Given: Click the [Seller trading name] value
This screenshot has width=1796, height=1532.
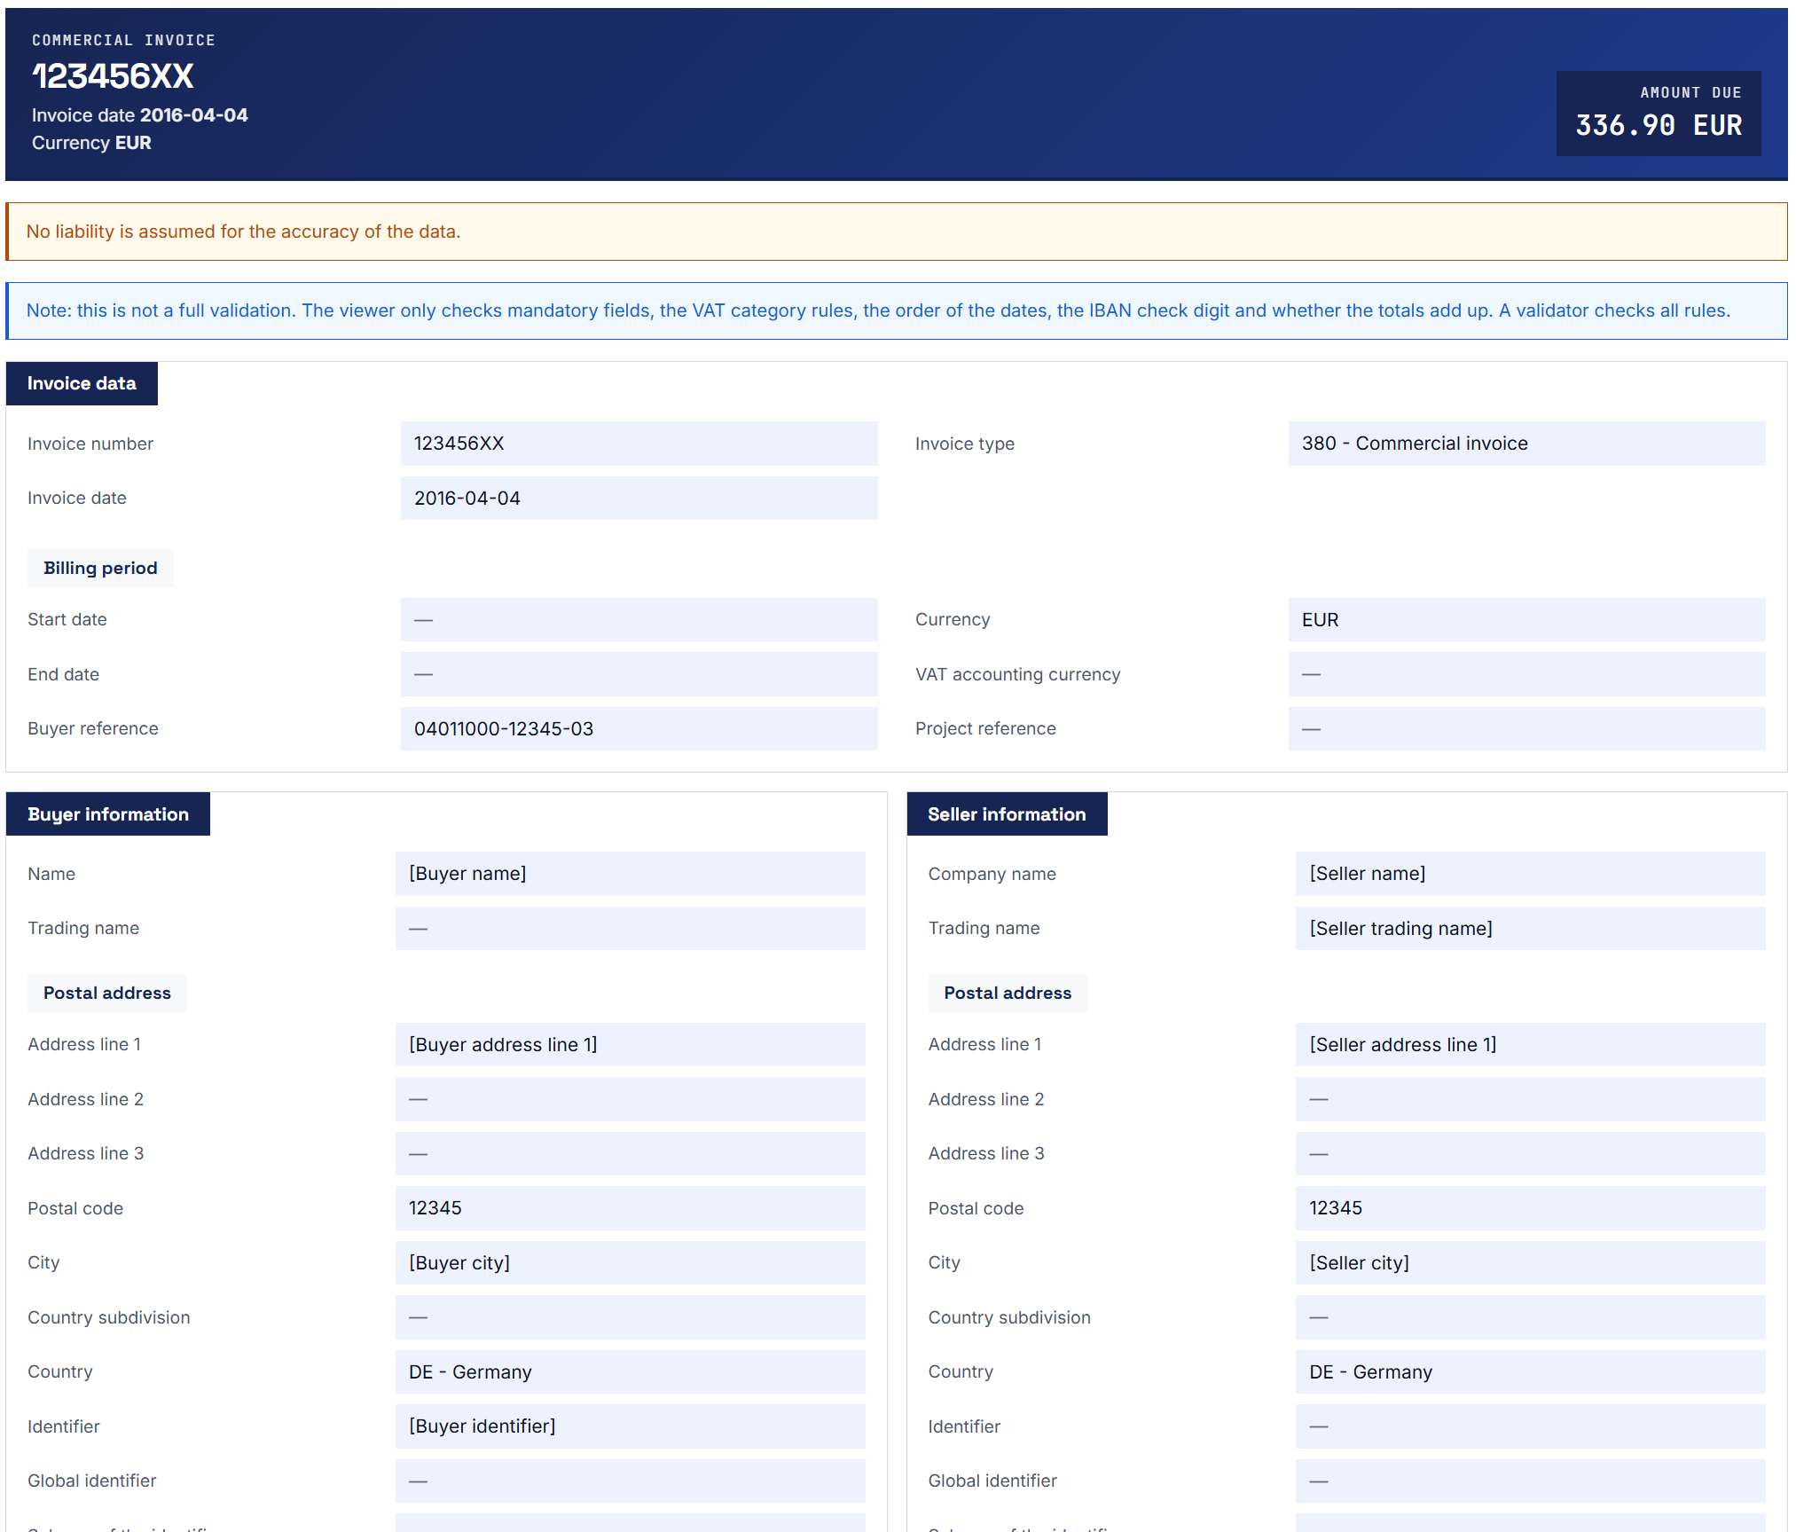Looking at the screenshot, I should pyautogui.click(x=1530, y=929).
